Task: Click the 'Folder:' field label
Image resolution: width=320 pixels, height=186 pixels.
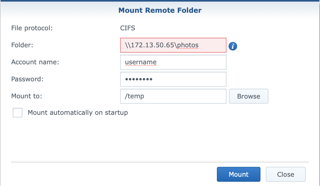Action: tap(22, 45)
